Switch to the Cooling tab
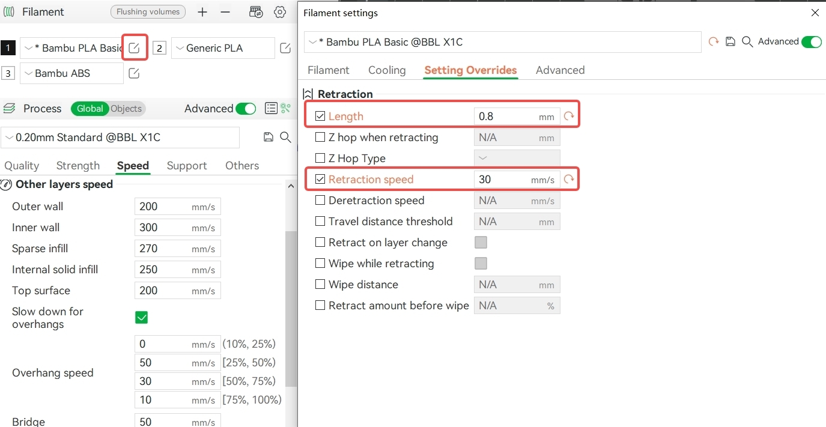The height and width of the screenshot is (427, 826). click(x=387, y=70)
